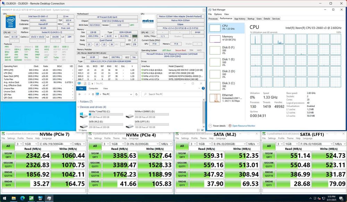This screenshot has width=347, height=202.
Task: Open the CPU #0 selector in HWiNFO
Action: point(9,32)
